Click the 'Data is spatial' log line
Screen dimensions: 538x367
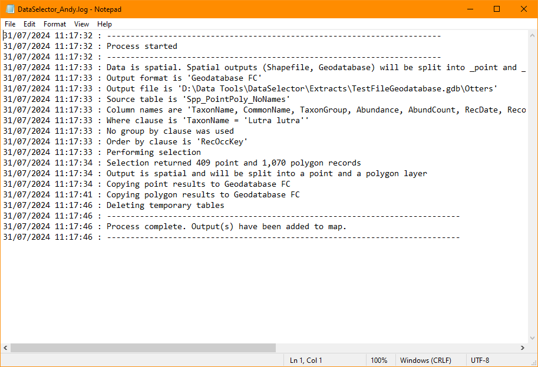265,68
